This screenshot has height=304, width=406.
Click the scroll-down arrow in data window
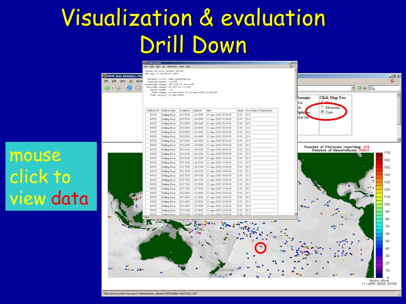296,214
